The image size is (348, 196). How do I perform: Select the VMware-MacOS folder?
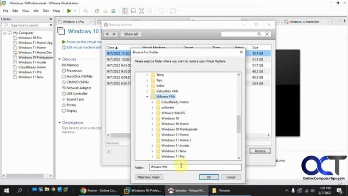tap(173, 113)
